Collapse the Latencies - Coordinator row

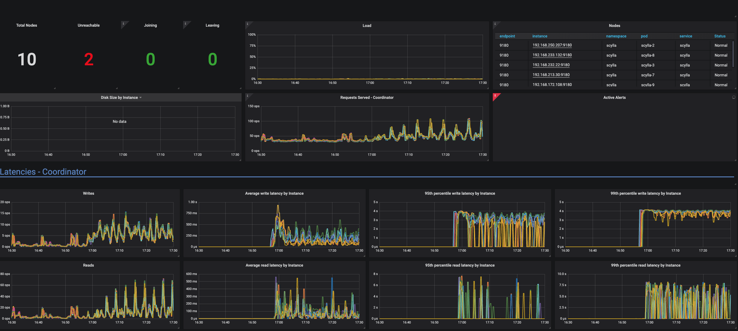click(44, 172)
